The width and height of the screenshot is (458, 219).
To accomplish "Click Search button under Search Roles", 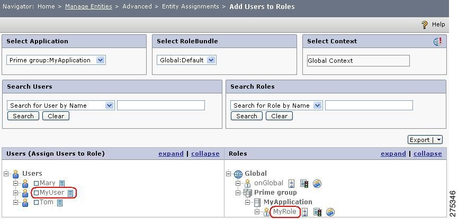I will click(x=247, y=116).
